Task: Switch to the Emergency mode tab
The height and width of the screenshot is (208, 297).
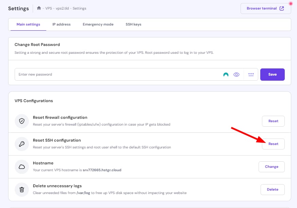Action: click(98, 25)
